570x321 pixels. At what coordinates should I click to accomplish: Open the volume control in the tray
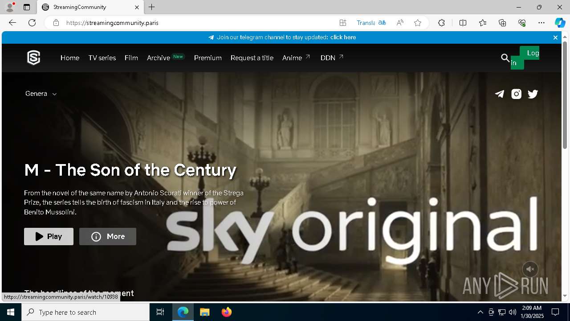pos(513,312)
